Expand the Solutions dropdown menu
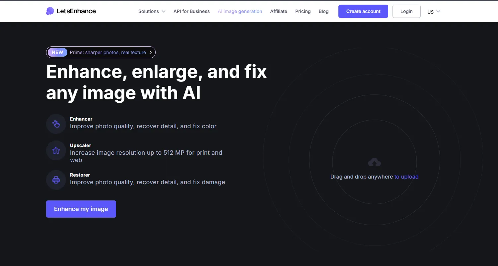Screen dimensions: 498x266 (x=152, y=11)
